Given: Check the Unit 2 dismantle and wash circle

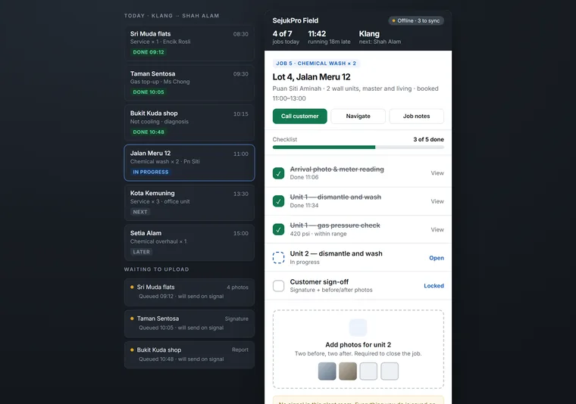Looking at the screenshot, I should coord(278,258).
